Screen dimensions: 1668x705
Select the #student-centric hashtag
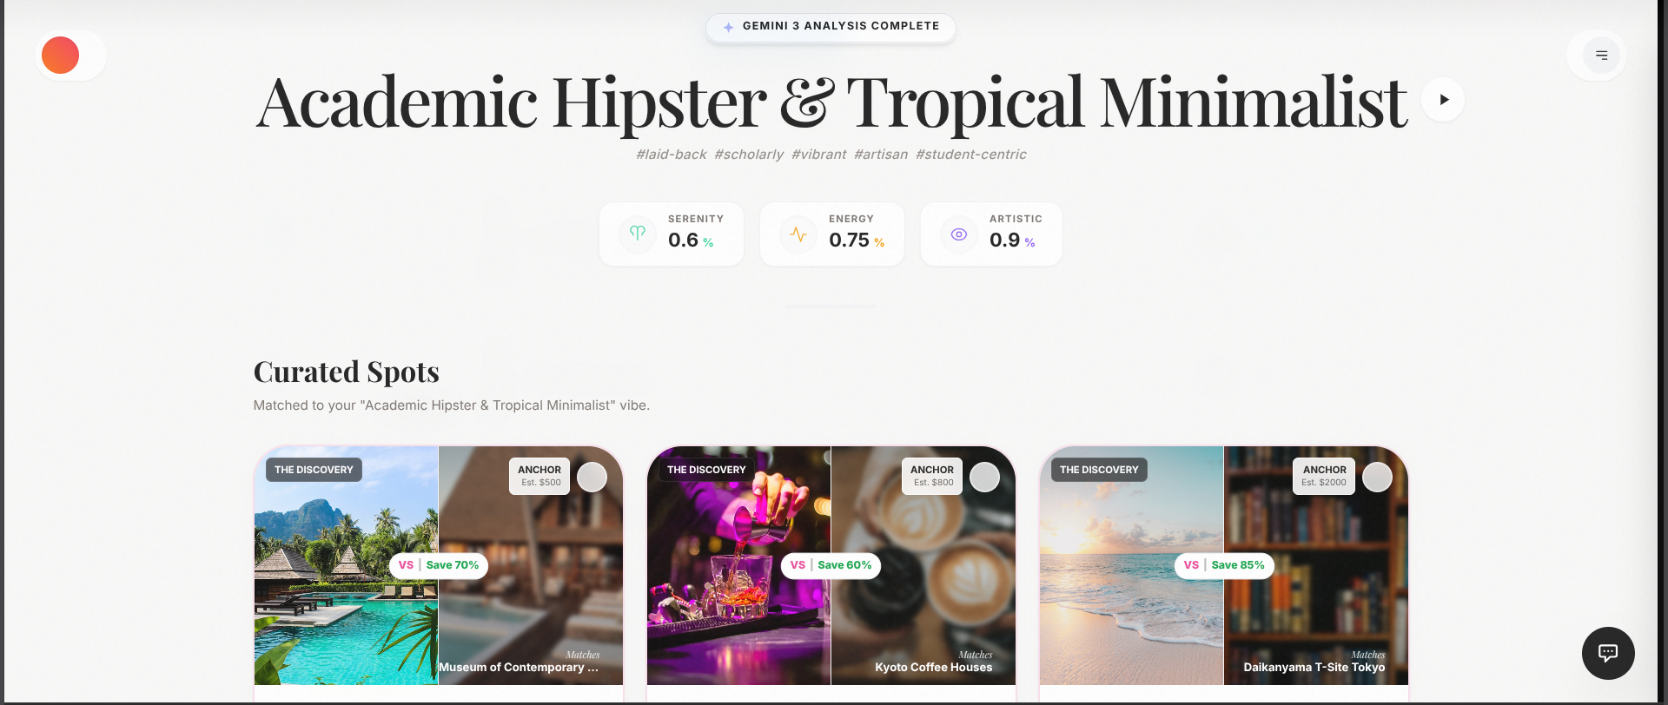coord(970,155)
